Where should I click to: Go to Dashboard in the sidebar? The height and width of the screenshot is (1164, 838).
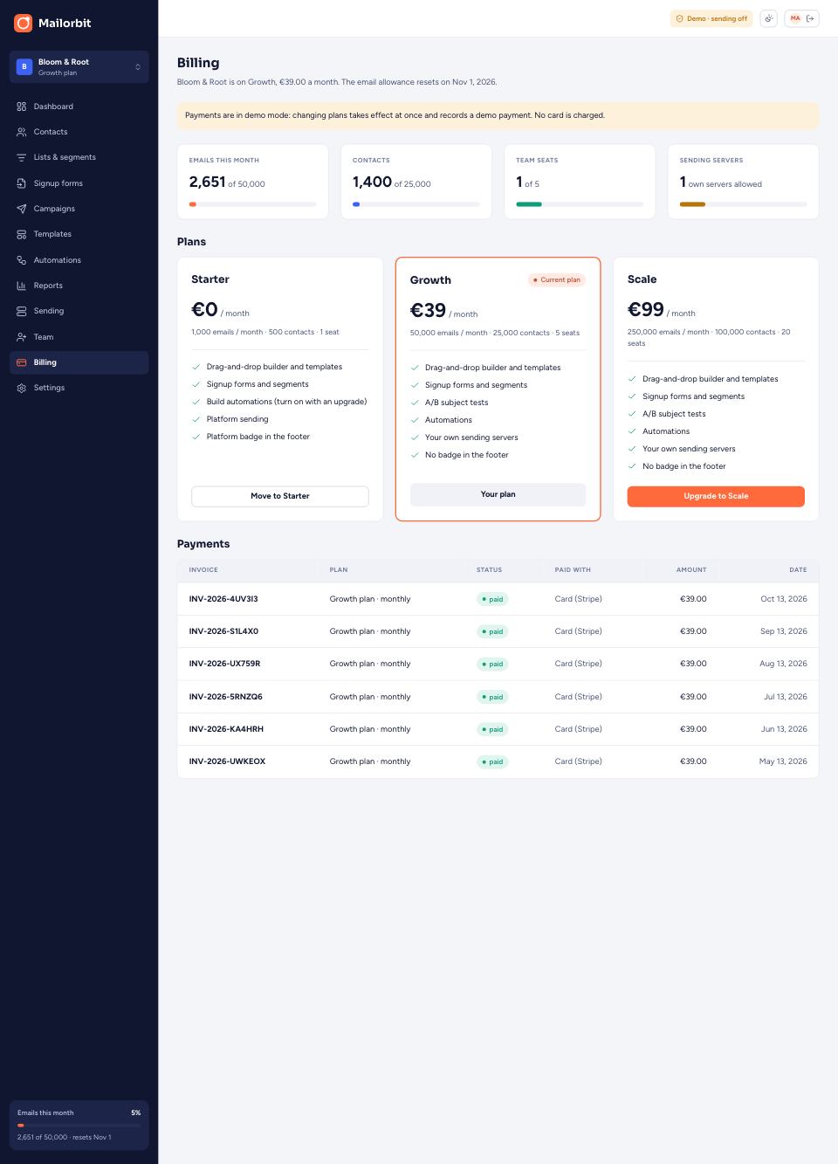click(79, 107)
